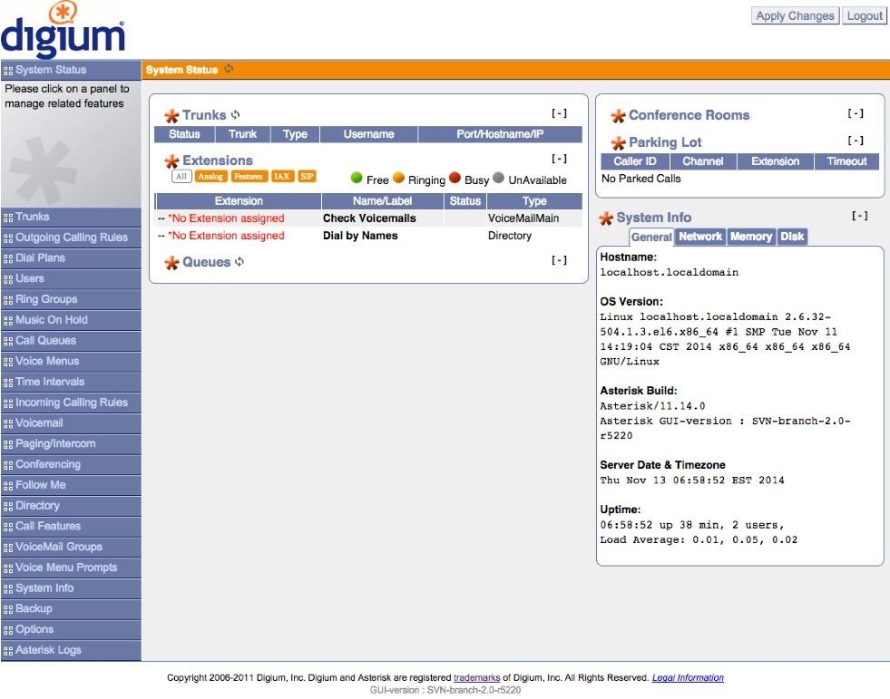The image size is (890, 699).
Task: Log out using the Logout button
Action: pyautogui.click(x=864, y=16)
